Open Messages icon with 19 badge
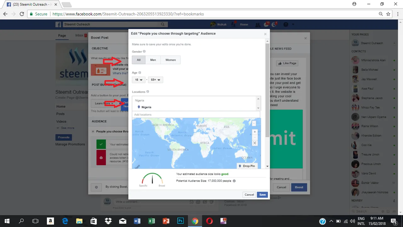Viewport: 403px width, 227px height. click(x=266, y=24)
